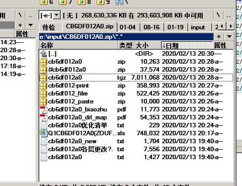Select the cb6df012a0 tgz archive icon
The height and width of the screenshot is (186, 242).
click(x=43, y=78)
